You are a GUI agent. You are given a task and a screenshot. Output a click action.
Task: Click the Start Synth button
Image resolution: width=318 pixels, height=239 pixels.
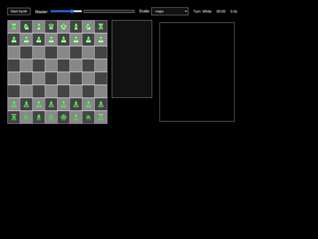click(19, 11)
